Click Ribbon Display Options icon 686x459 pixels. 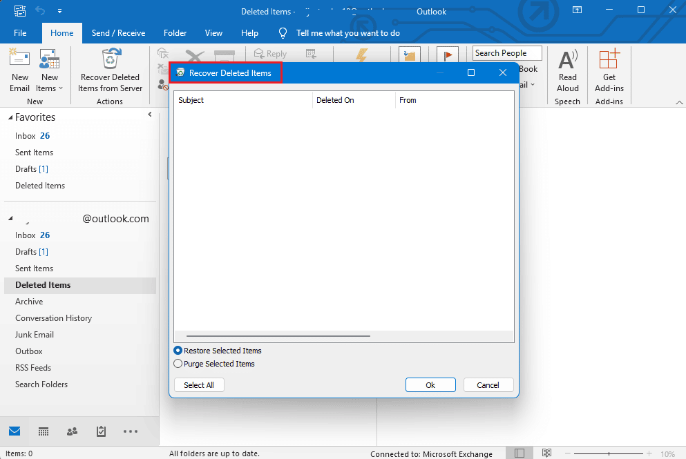pyautogui.click(x=577, y=10)
